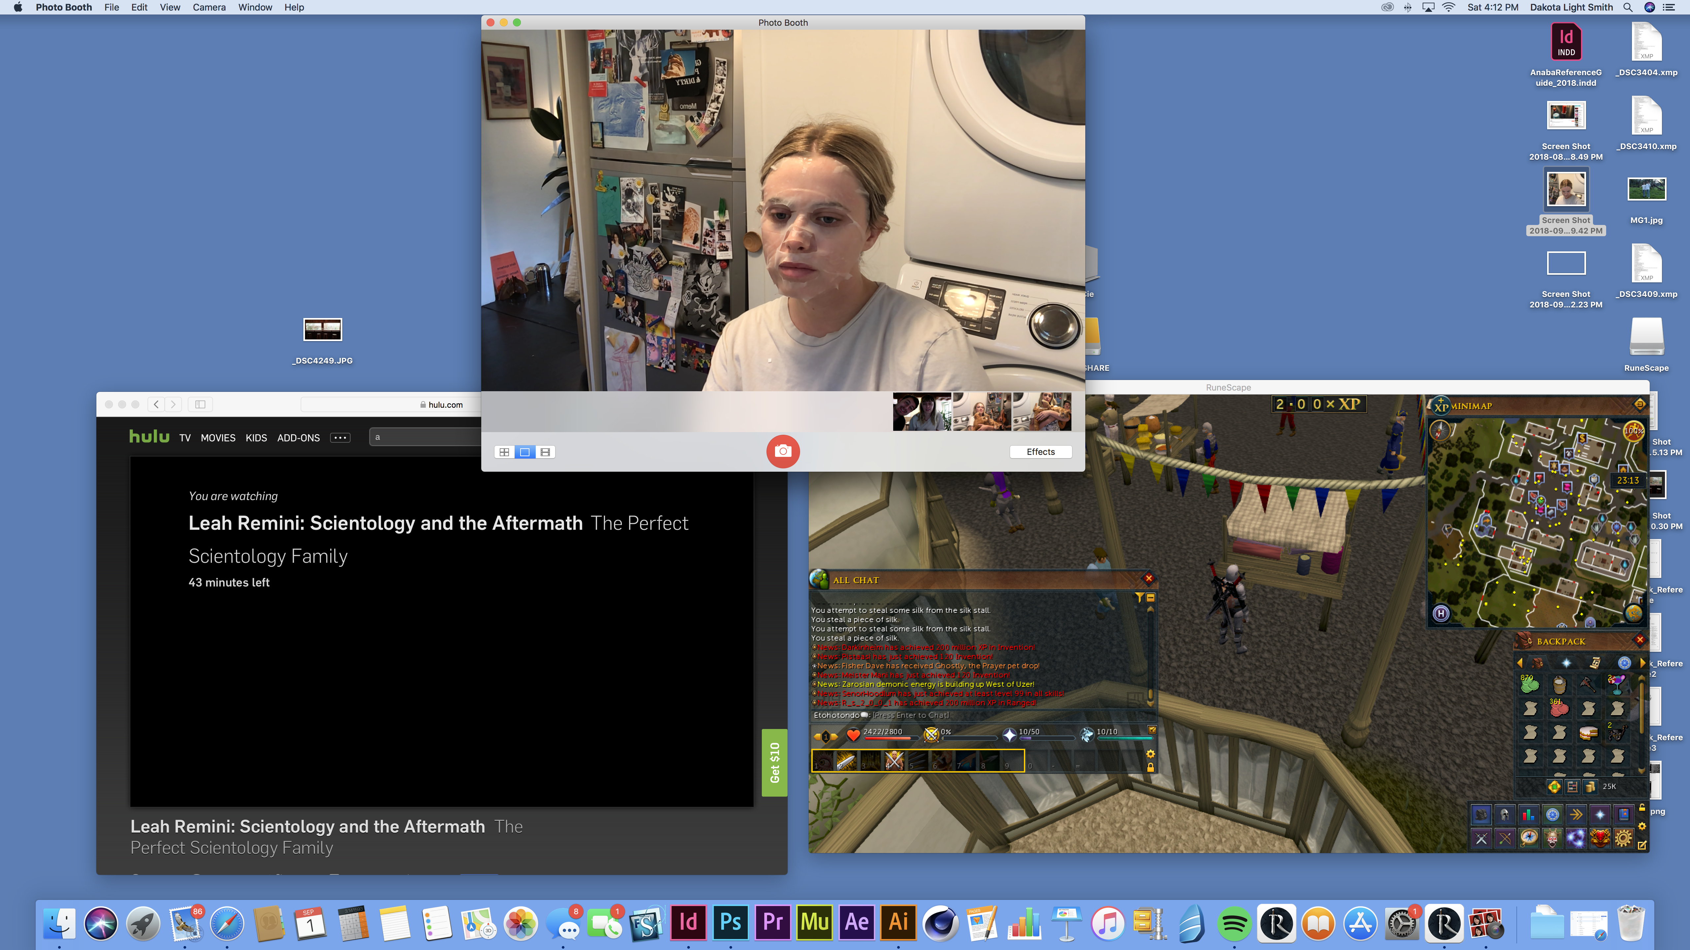1690x950 pixels.
Task: Click the coins money pouch icon
Action: point(1590,786)
